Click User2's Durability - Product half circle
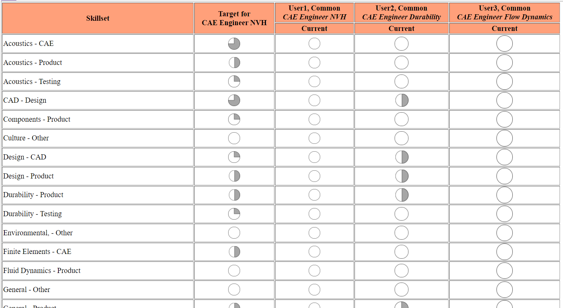563x308 pixels. [402, 195]
